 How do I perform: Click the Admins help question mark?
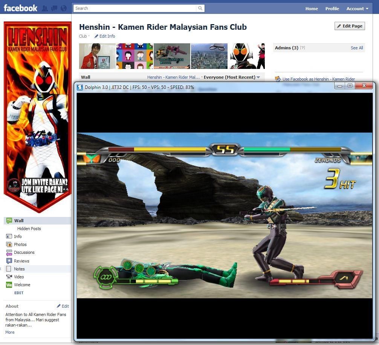303,48
